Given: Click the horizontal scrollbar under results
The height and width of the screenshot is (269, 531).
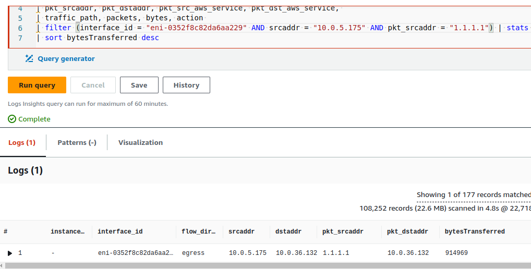Looking at the screenshot, I should point(268,266).
